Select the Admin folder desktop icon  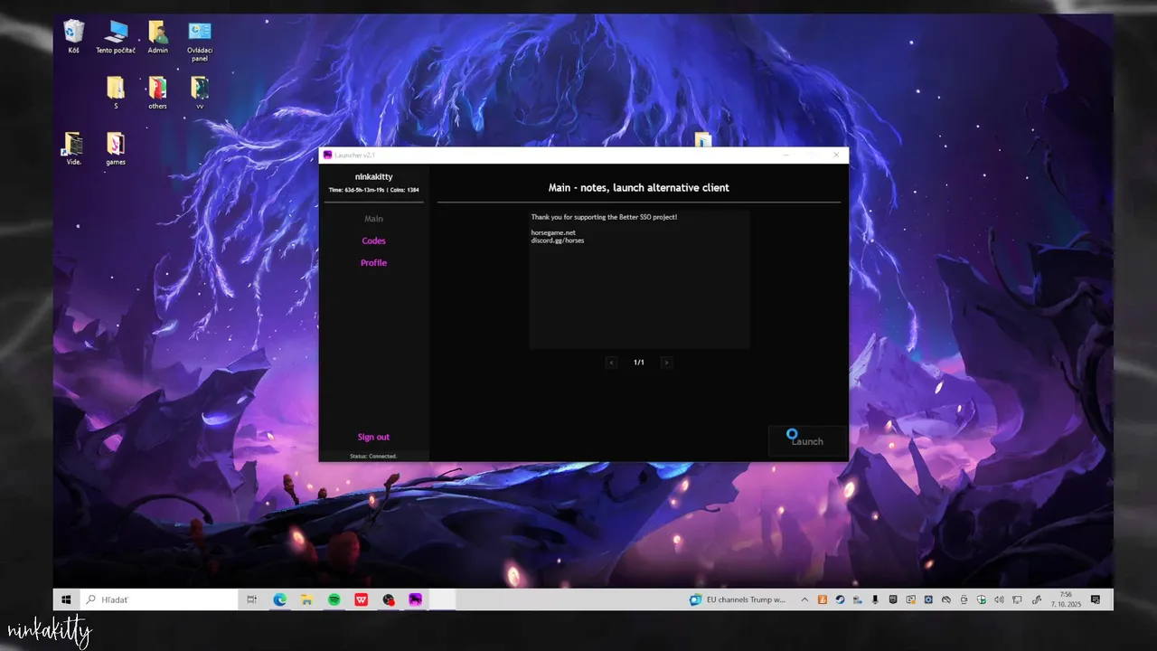158,37
